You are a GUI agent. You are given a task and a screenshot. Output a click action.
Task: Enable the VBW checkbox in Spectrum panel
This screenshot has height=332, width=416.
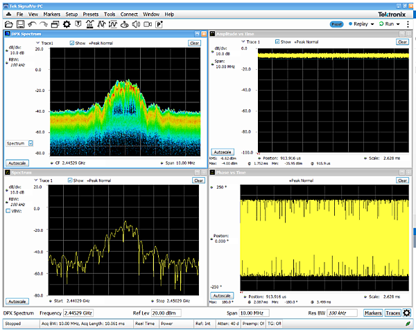(8, 211)
